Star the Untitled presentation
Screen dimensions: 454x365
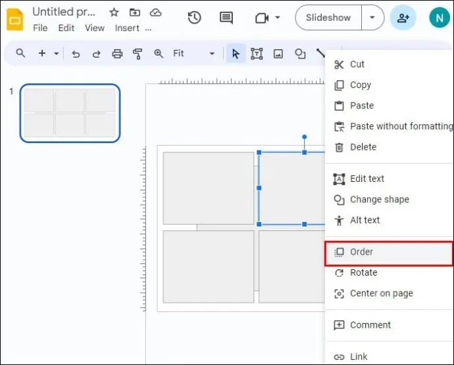(114, 12)
